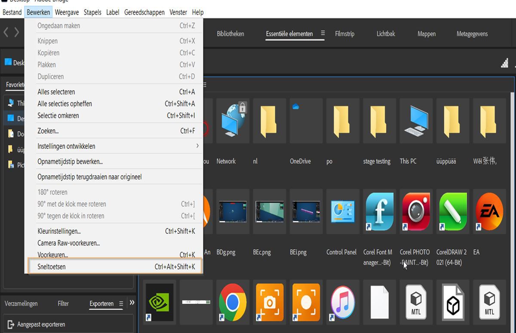Viewport: 516px width, 333px height.
Task: Open the Exporteren panel options icon
Action: (x=121, y=303)
